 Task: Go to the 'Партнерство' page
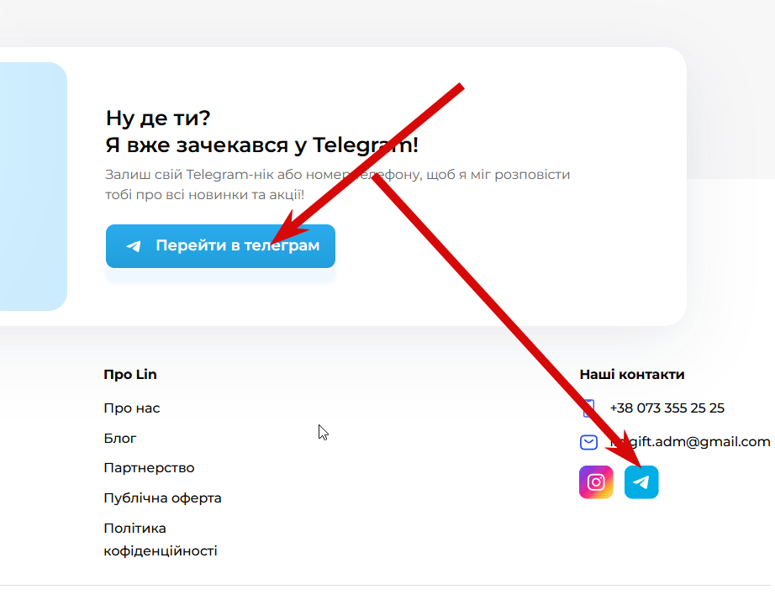click(x=149, y=468)
